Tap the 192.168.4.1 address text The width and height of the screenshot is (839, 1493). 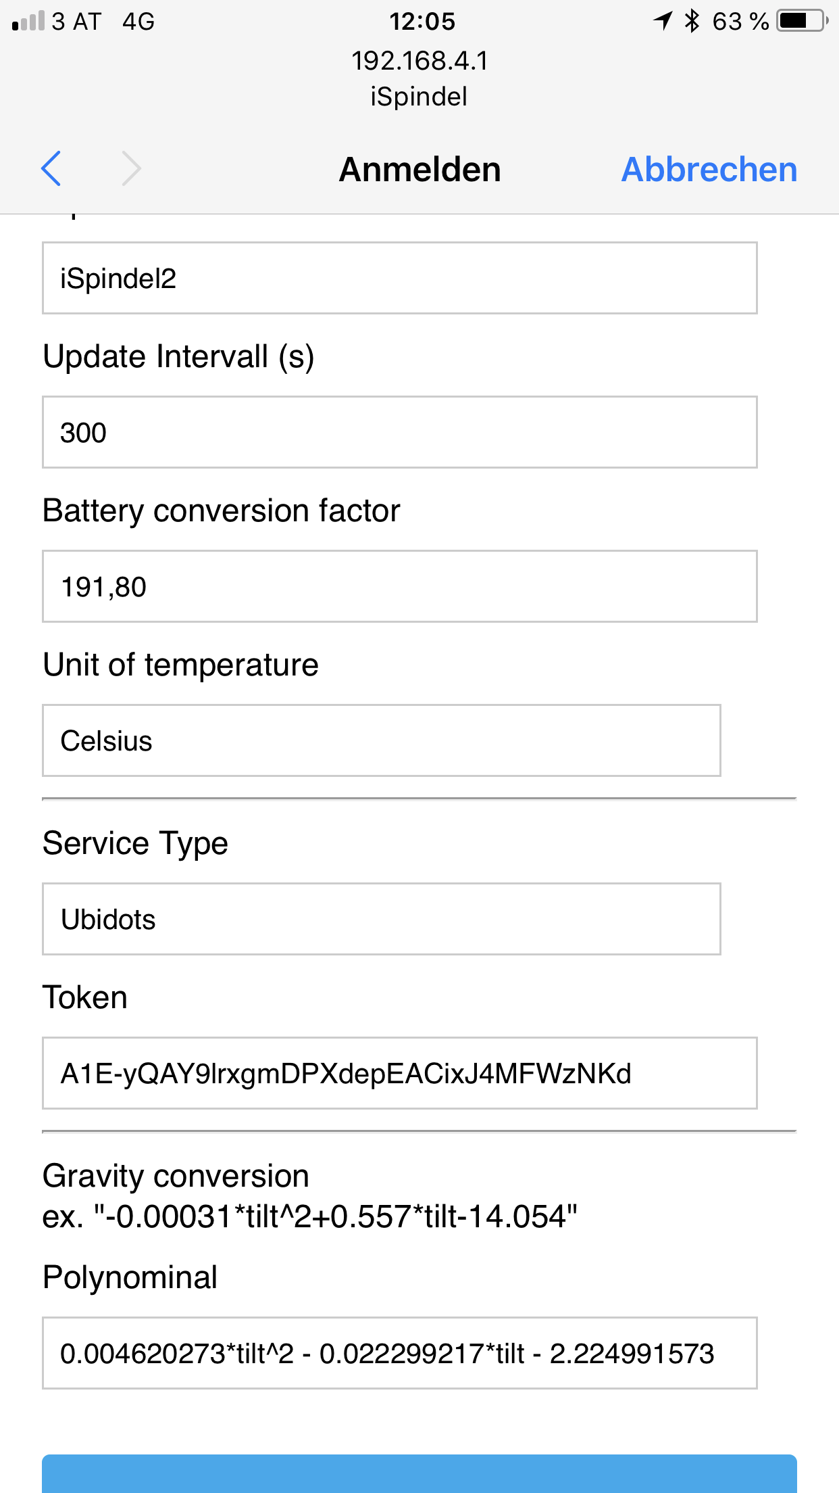[x=419, y=61]
